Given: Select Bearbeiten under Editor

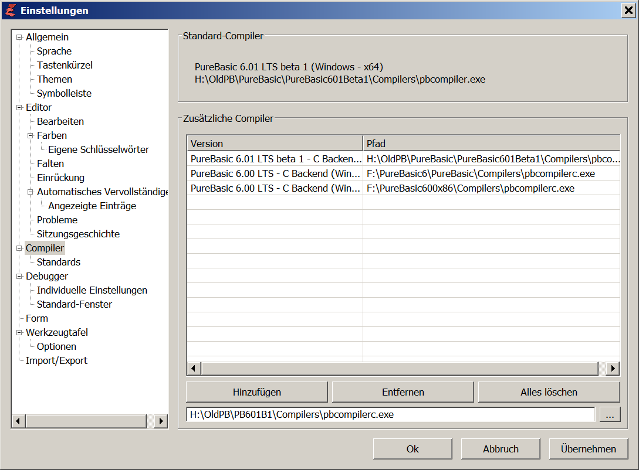Looking at the screenshot, I should (x=60, y=121).
